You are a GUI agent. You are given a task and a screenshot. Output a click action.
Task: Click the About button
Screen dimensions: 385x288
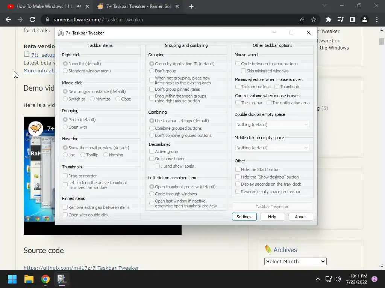[300, 217]
